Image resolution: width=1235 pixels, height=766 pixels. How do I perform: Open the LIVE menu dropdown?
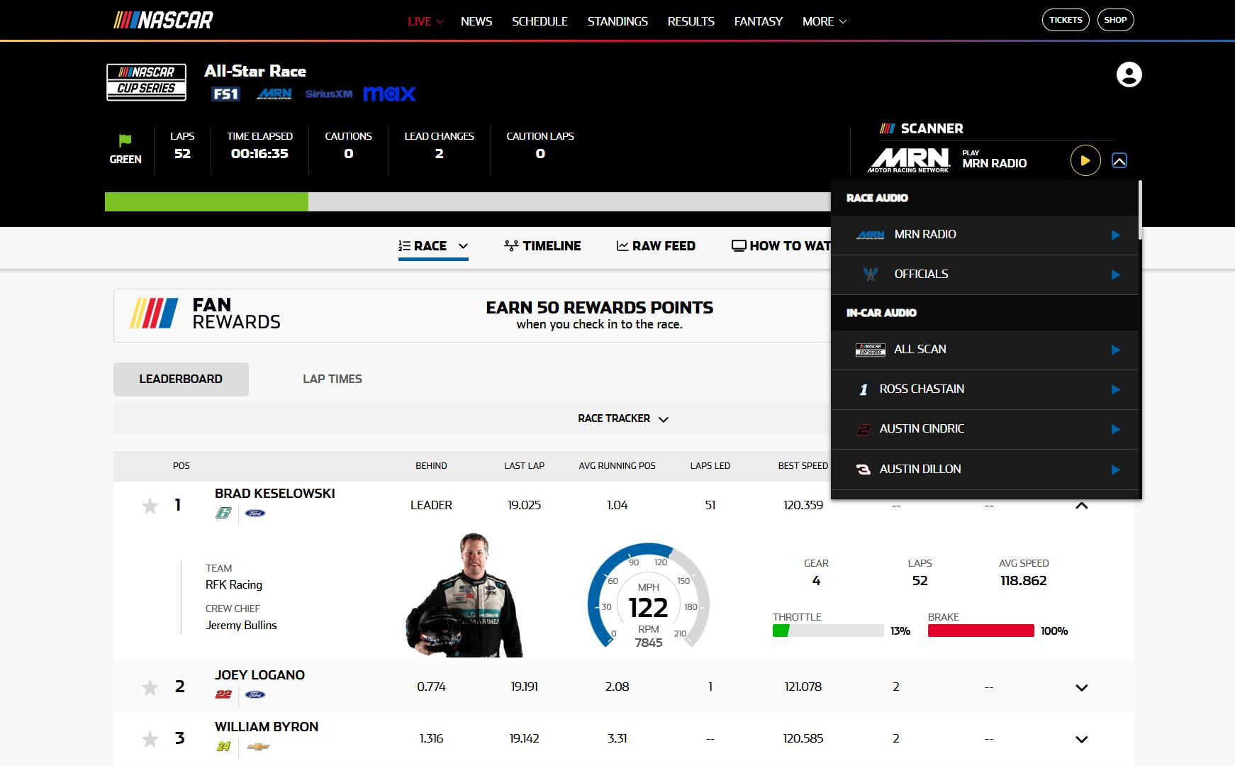pyautogui.click(x=425, y=21)
